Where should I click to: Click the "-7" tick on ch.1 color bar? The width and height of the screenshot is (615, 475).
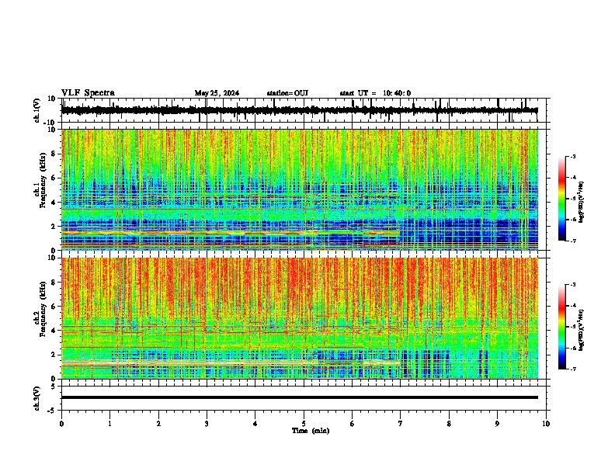click(x=572, y=241)
